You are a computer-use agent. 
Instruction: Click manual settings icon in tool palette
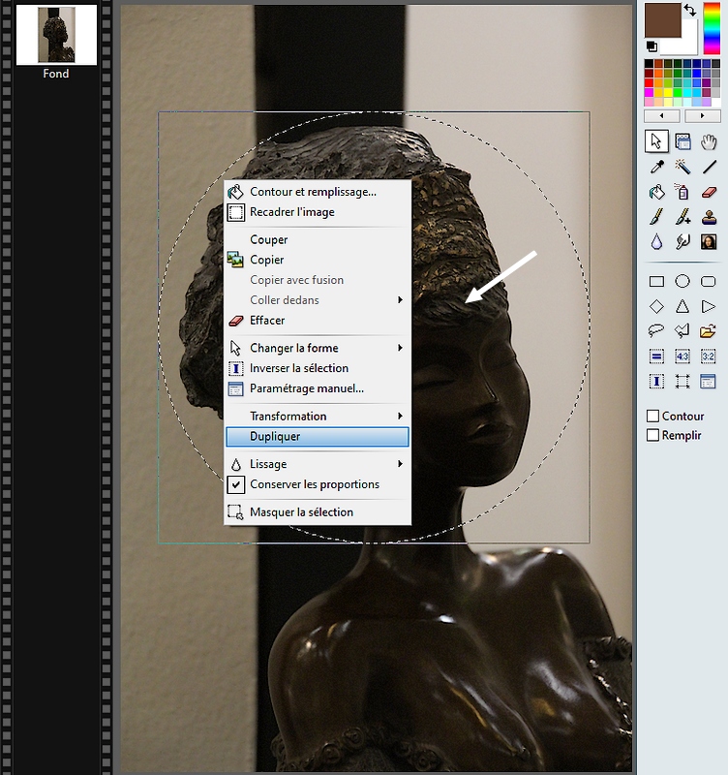(709, 381)
